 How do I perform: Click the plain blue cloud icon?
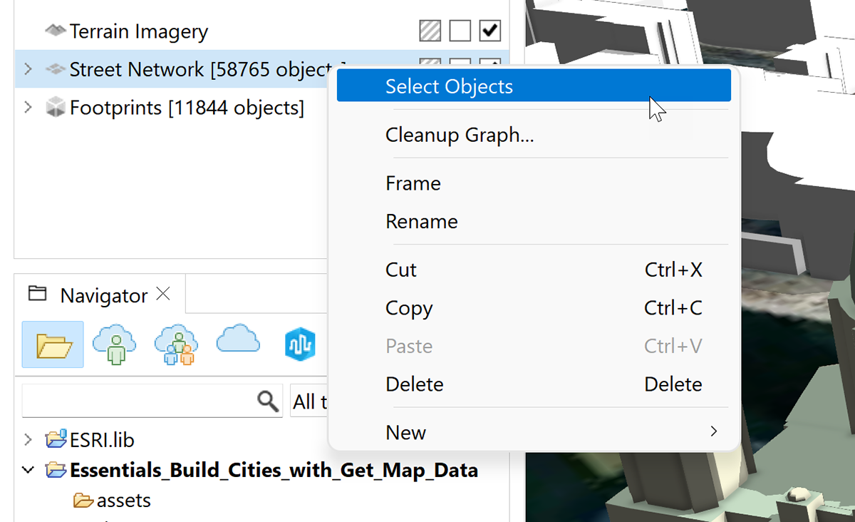pyautogui.click(x=238, y=340)
